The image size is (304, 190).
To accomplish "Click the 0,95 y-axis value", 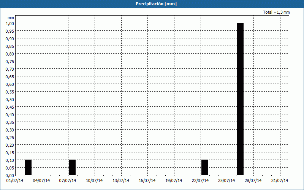I will pyautogui.click(x=10, y=31).
